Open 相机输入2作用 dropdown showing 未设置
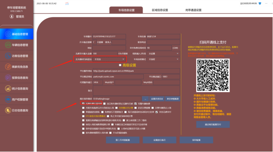This screenshot has height=152, width=273. pos(163,53)
